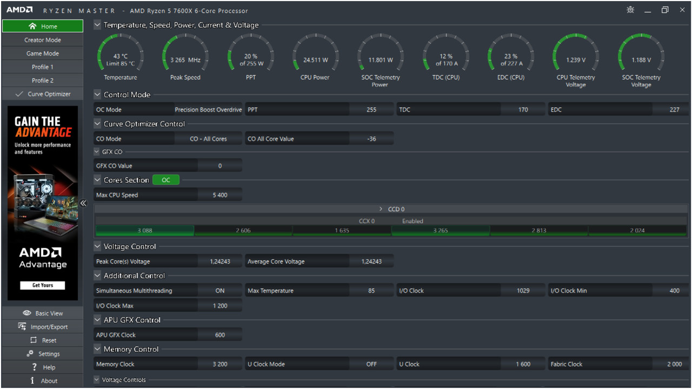Open Profile 2
This screenshot has width=692, height=389.
pos(43,81)
